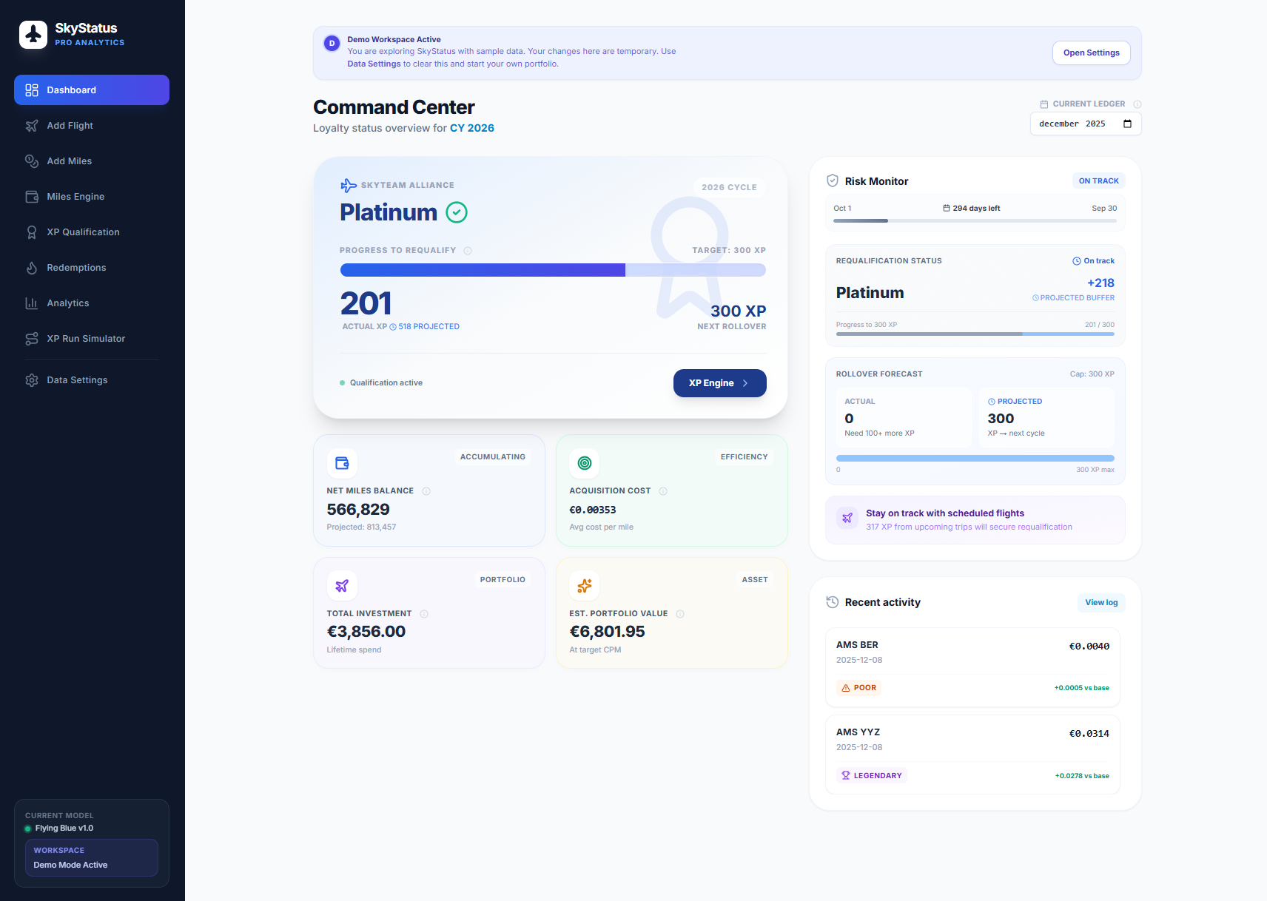Click the wallet icon in Net Miles card

342,463
